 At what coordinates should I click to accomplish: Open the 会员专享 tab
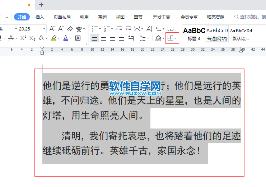pyautogui.click(x=189, y=17)
